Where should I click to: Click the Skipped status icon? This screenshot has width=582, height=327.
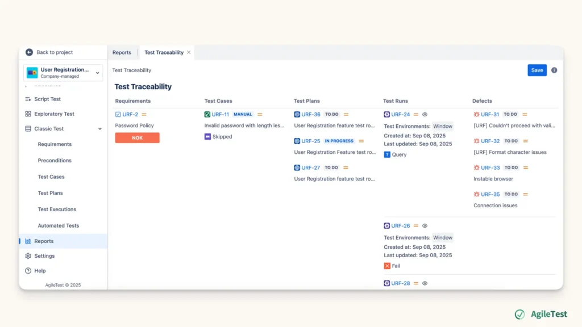pyautogui.click(x=207, y=137)
